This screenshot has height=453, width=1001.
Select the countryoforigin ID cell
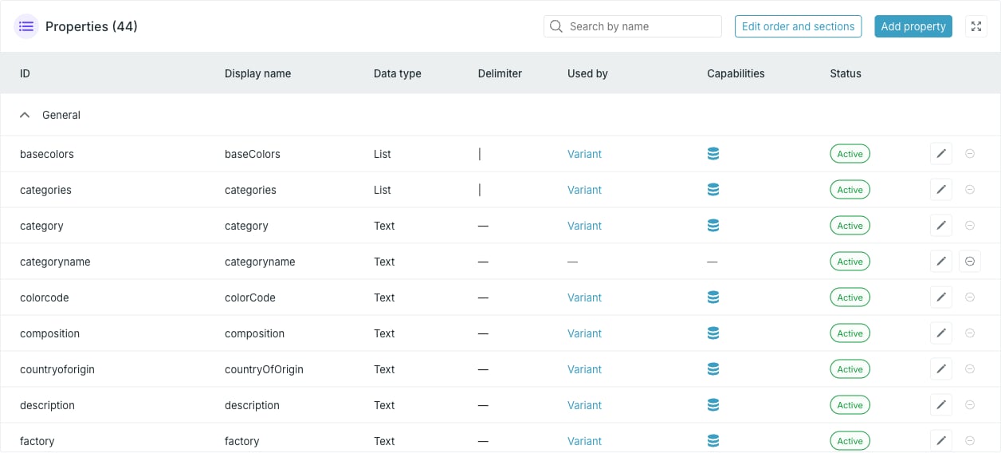pos(57,369)
